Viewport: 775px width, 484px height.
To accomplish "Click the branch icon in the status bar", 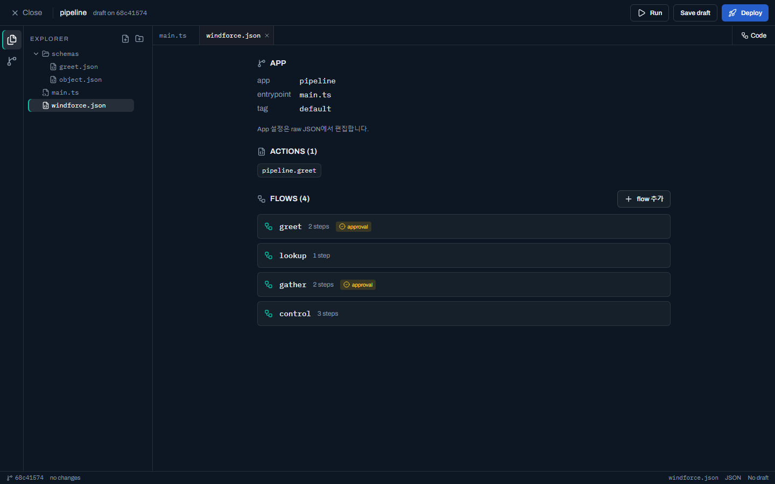I will (x=10, y=478).
